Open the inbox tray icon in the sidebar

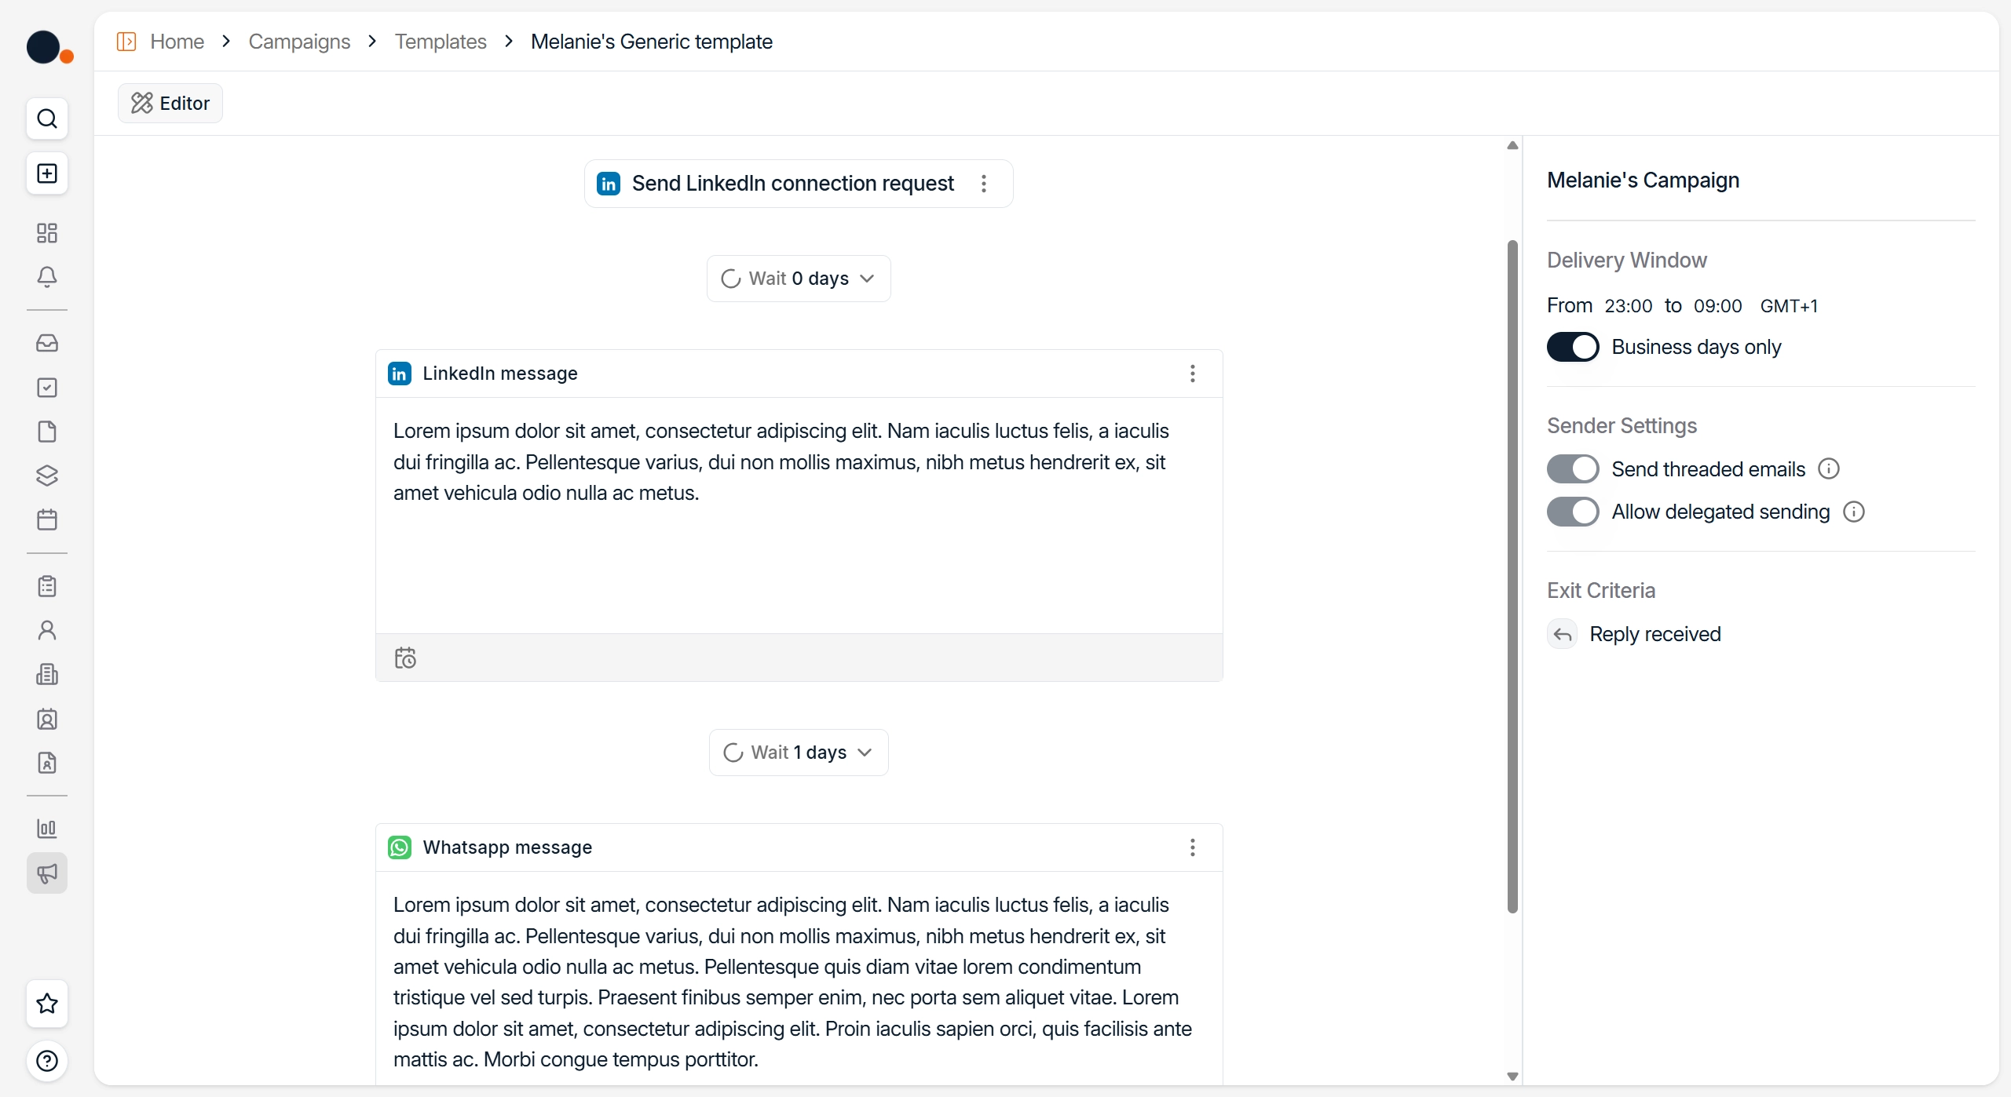[47, 343]
